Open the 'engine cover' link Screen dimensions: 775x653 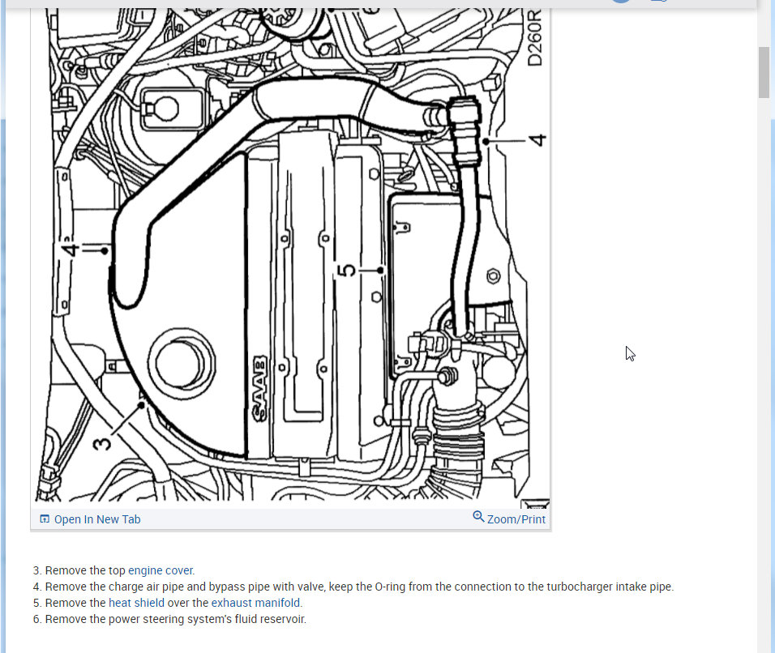coord(161,570)
